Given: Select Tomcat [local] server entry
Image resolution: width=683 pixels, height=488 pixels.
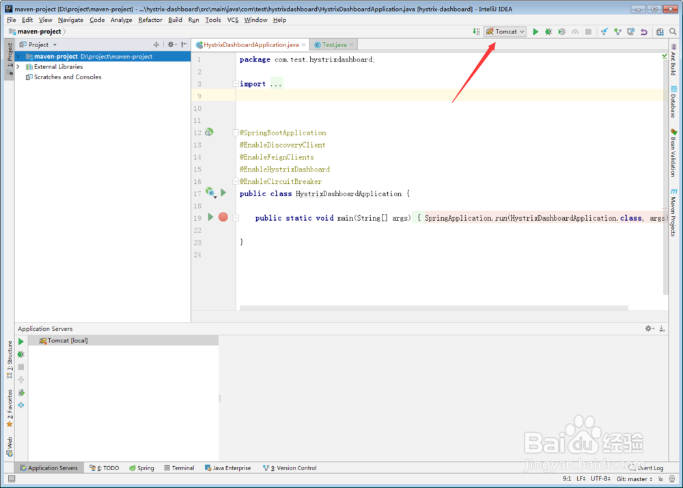Looking at the screenshot, I should (123, 340).
